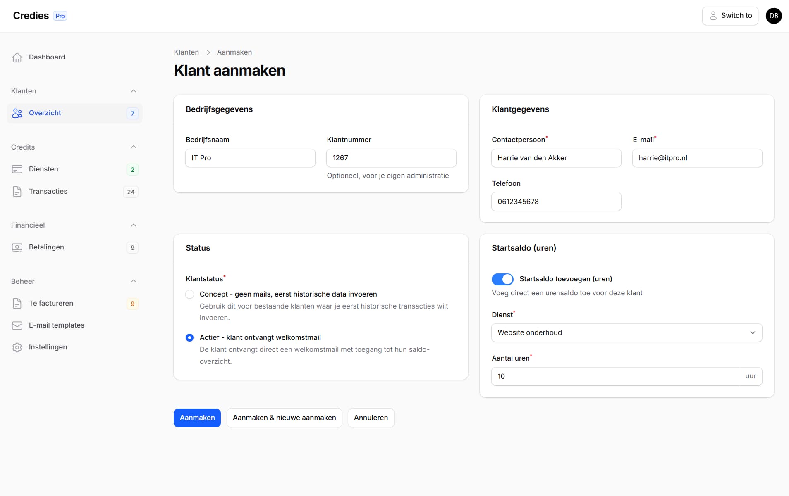Open Te factureren invoice icon

coord(17,303)
